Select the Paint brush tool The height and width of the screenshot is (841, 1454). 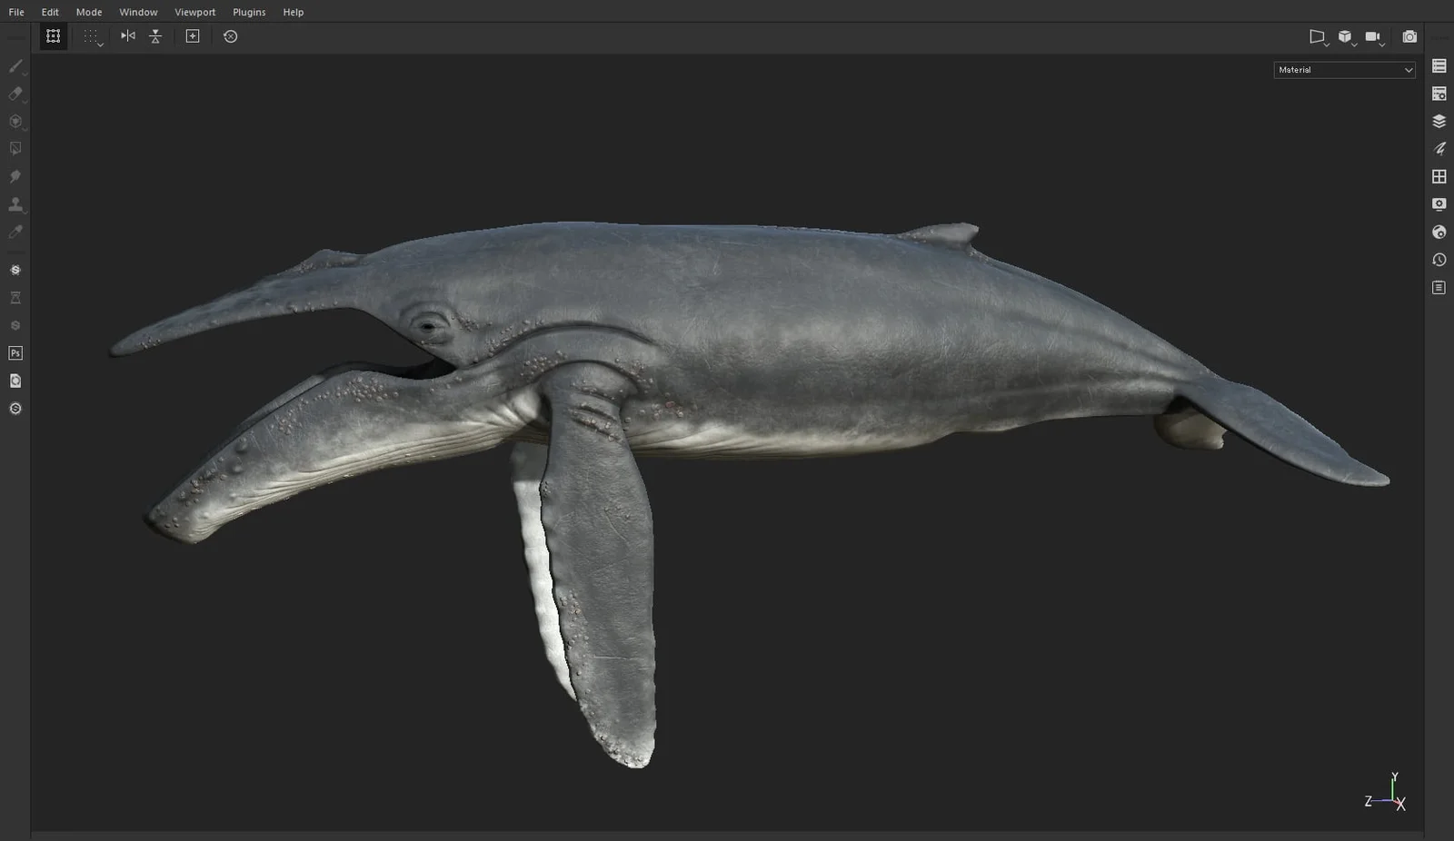(x=15, y=65)
